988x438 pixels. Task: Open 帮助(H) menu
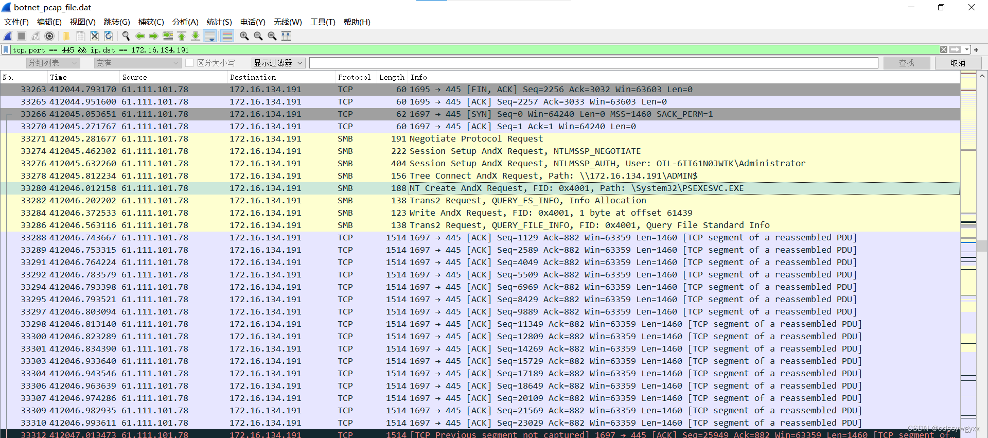click(357, 22)
